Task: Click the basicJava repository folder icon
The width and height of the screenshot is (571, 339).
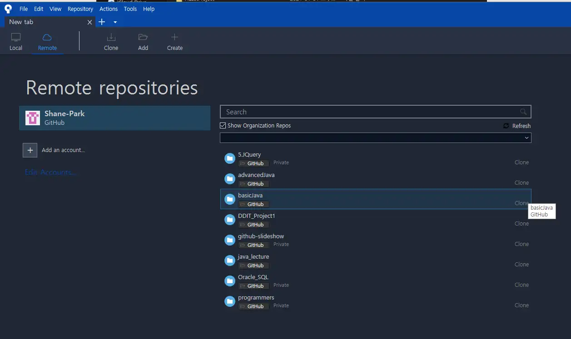Action: (x=230, y=199)
